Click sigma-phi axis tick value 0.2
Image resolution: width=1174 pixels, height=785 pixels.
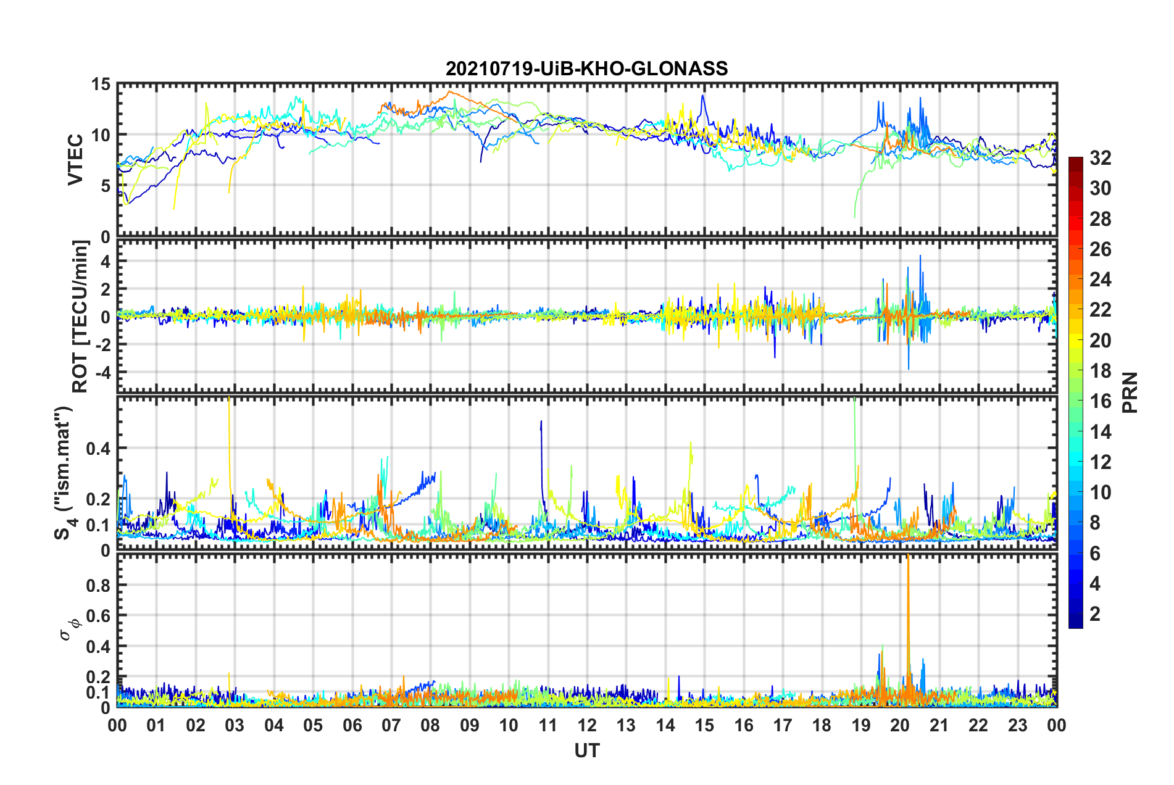[x=98, y=677]
